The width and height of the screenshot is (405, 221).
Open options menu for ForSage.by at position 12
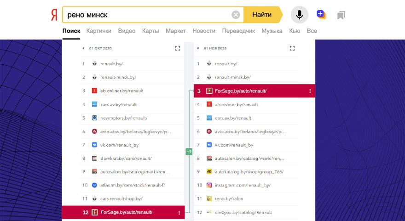click(179, 212)
